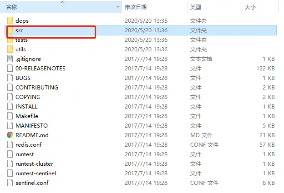284x193 pixels.
Task: Click the modified date of Makefile
Action: (146, 116)
